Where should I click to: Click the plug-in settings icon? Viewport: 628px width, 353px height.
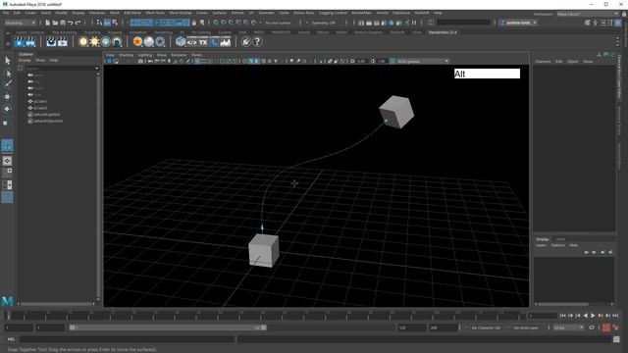point(246,41)
